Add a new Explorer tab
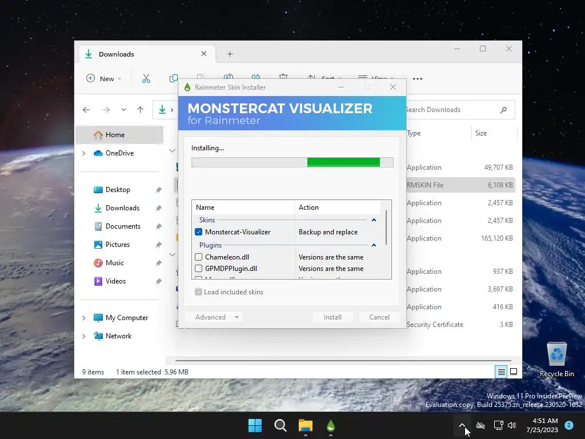 (230, 54)
